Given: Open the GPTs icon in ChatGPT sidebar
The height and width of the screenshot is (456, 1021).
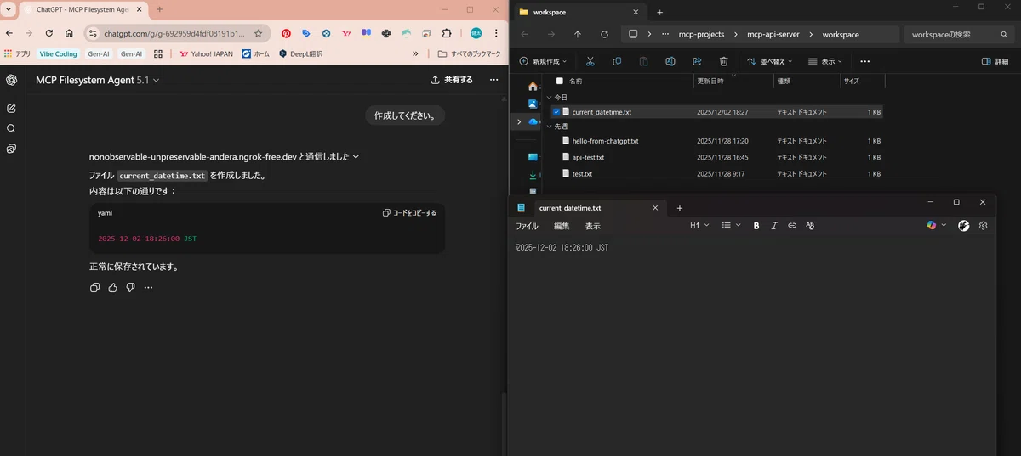Looking at the screenshot, I should 11,149.
